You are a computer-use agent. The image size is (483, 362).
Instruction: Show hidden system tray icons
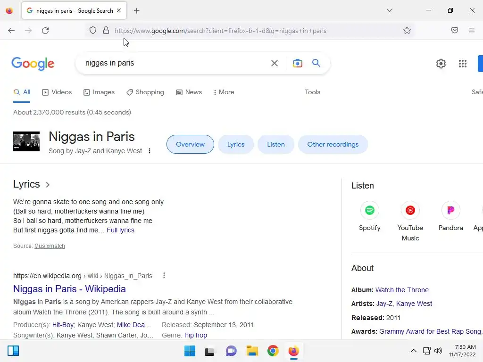[x=413, y=351]
